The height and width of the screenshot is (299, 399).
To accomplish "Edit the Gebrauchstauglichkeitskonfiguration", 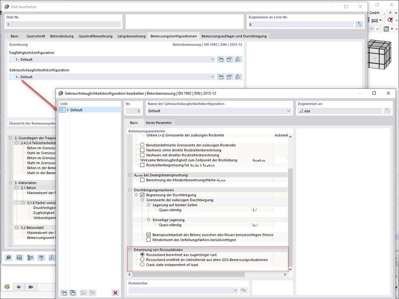I will pyautogui.click(x=229, y=77).
